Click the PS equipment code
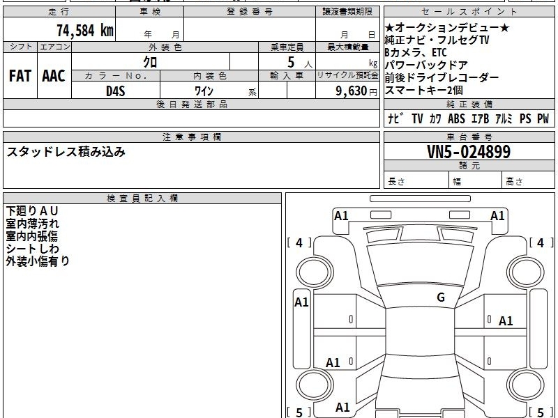This screenshot has height=418, width=558. 525,118
